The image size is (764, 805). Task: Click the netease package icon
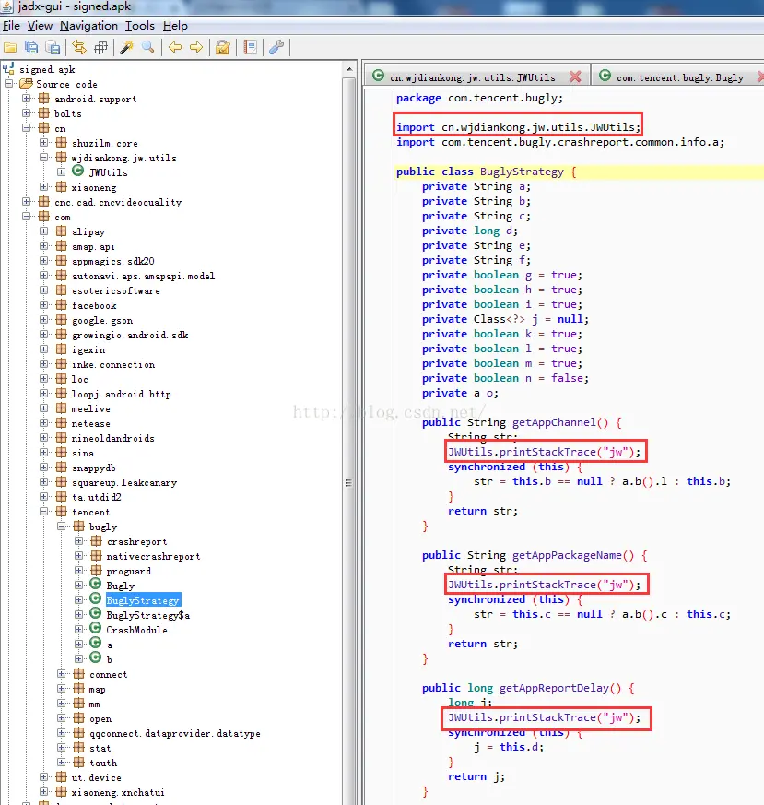click(61, 423)
